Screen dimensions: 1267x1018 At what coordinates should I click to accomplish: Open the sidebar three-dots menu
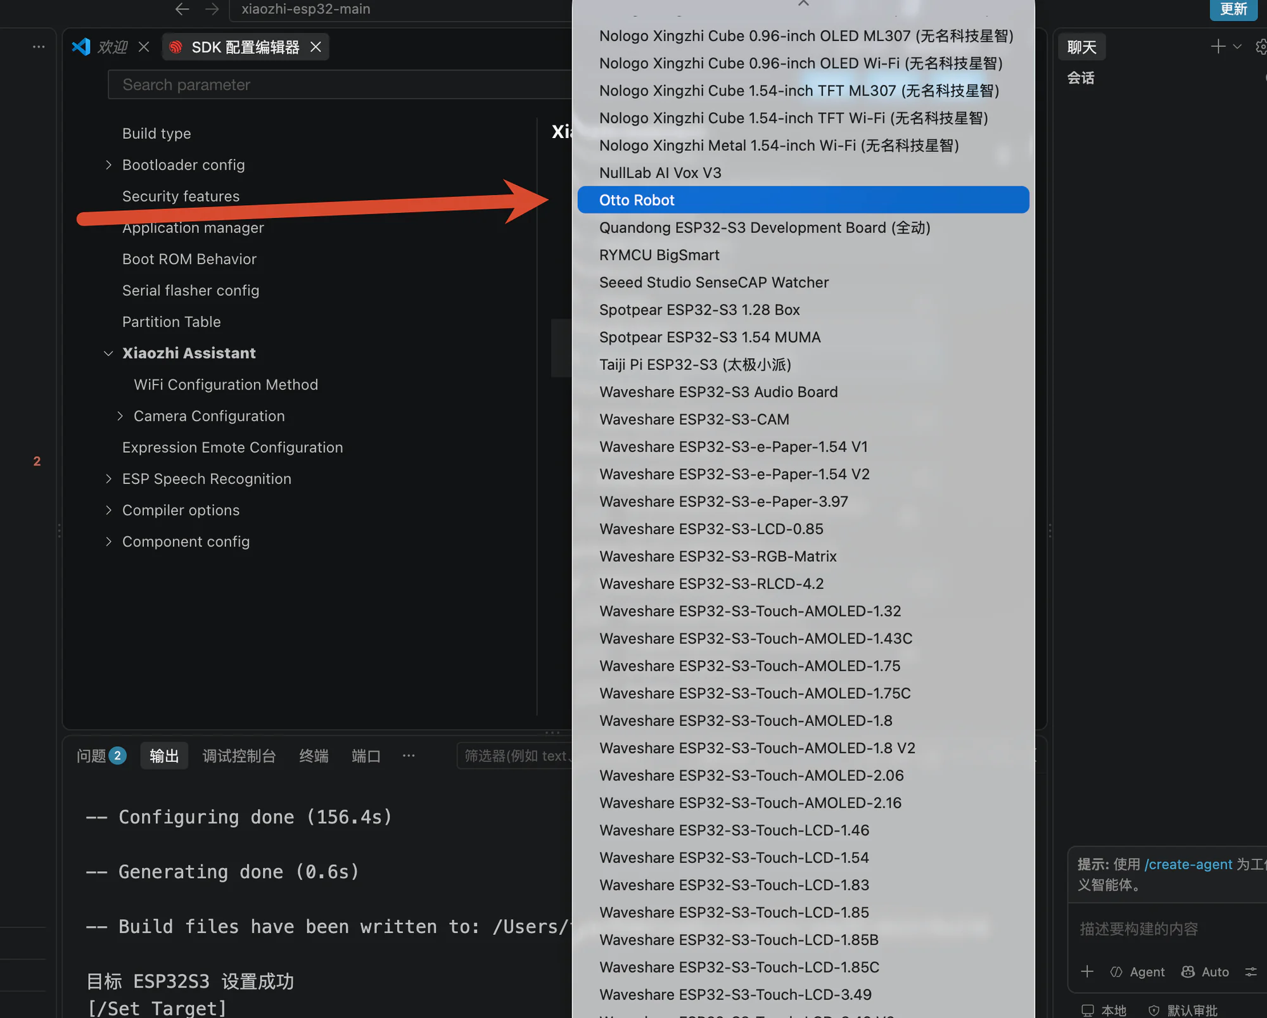click(x=39, y=47)
